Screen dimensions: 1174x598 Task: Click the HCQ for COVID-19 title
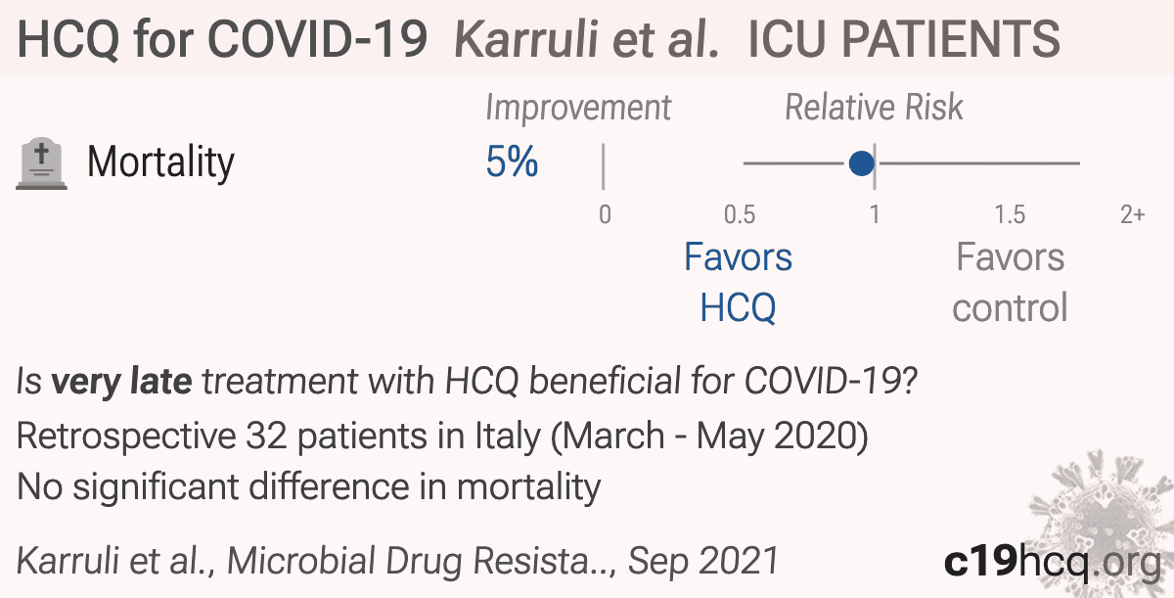point(222,39)
